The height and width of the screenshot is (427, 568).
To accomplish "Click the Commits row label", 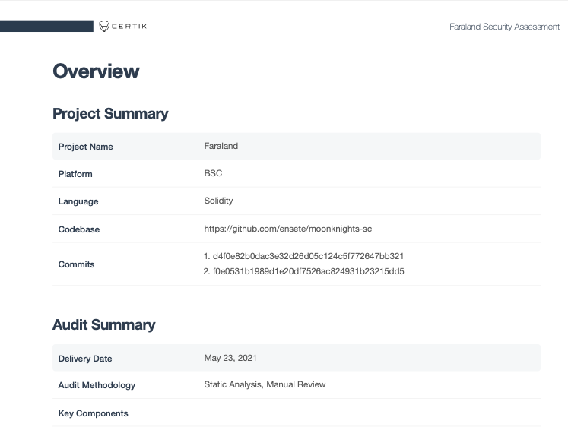I will click(x=76, y=264).
